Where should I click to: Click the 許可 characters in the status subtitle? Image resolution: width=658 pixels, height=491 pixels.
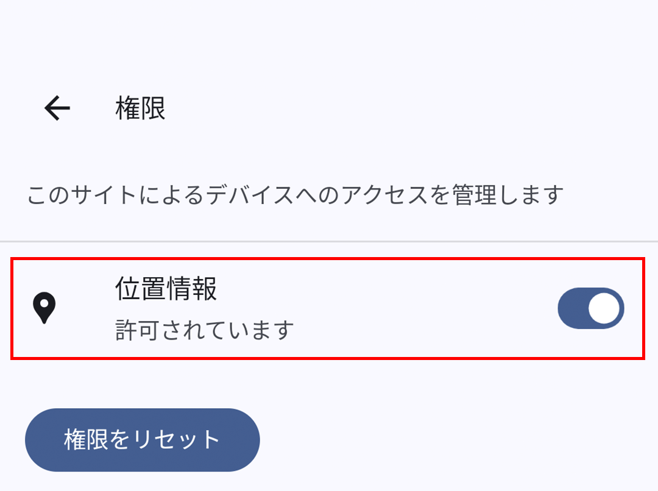(x=134, y=330)
